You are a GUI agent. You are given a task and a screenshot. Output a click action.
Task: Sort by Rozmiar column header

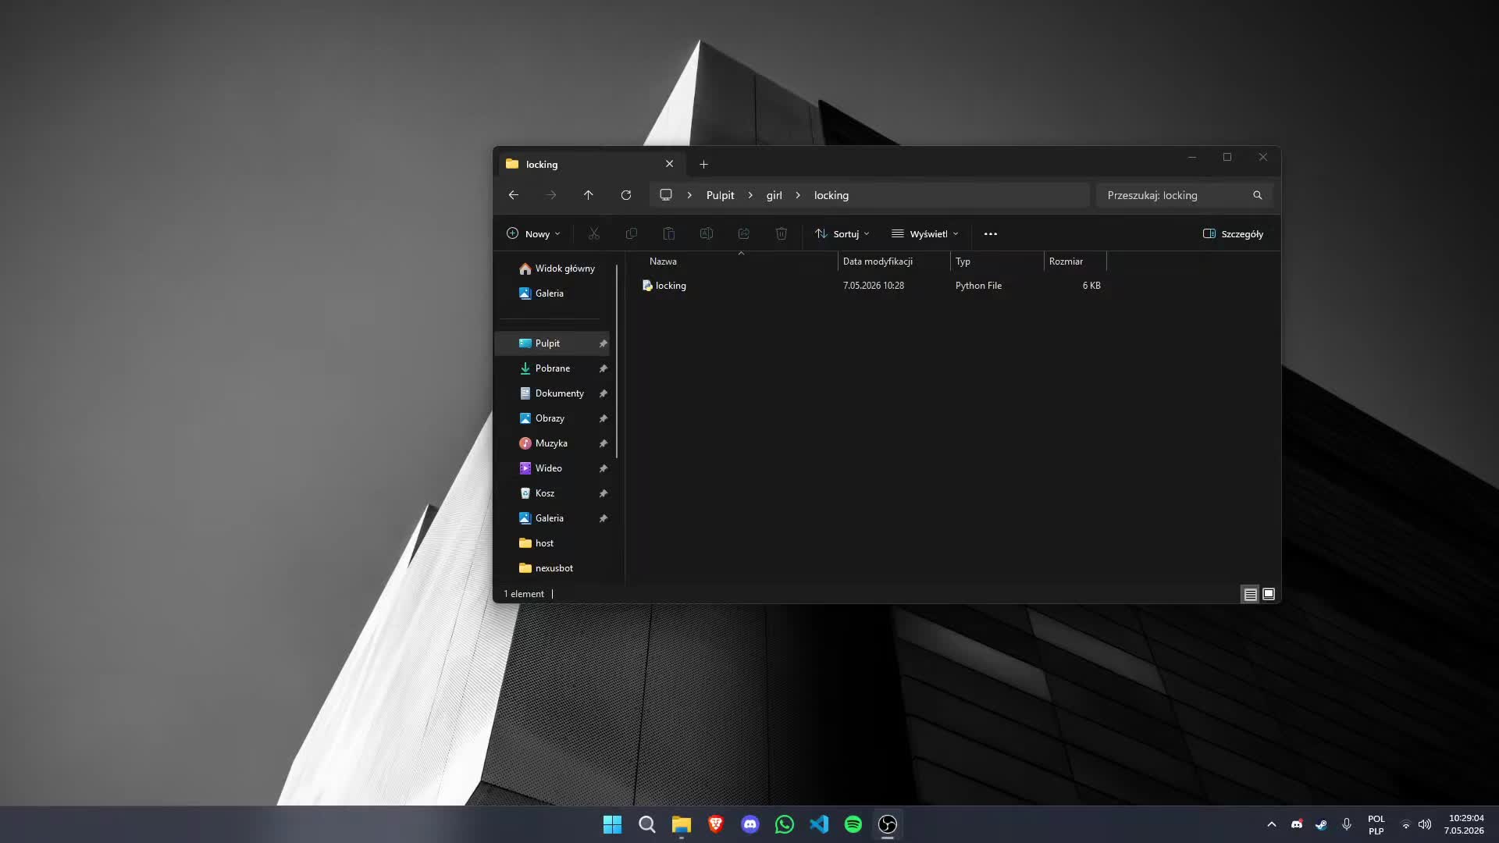point(1066,261)
